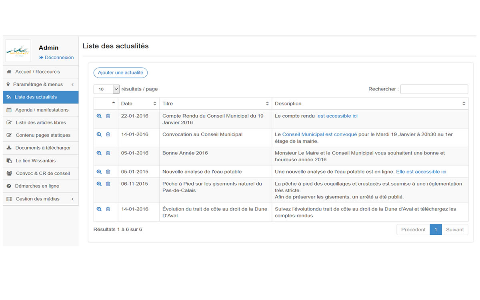Click the Wissant logo thumbnail
The height and width of the screenshot is (300, 480).
pyautogui.click(x=18, y=51)
